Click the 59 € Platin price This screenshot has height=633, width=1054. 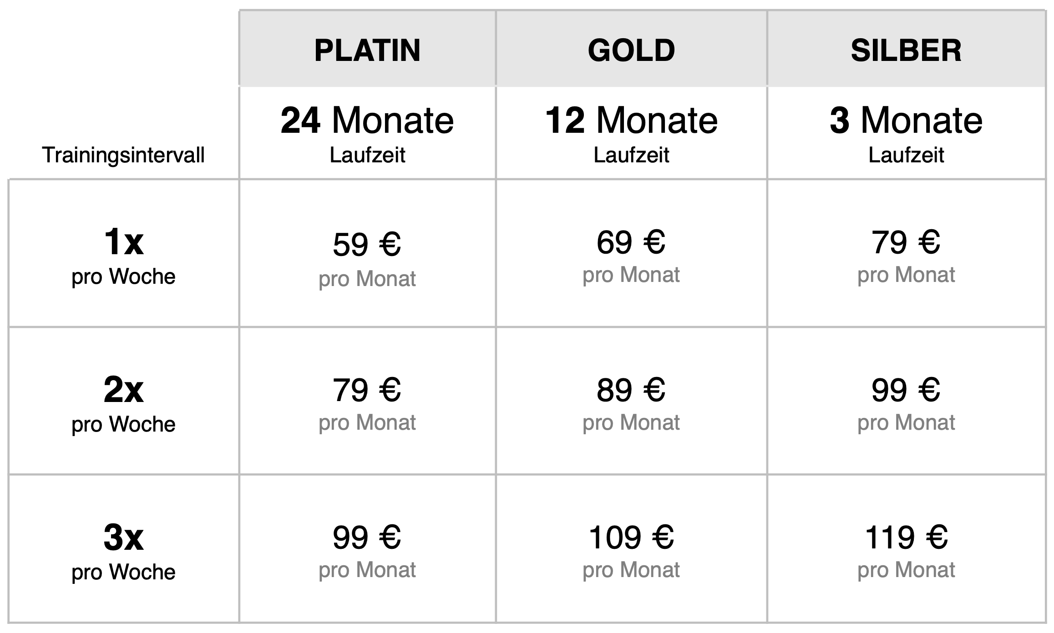[x=367, y=245]
